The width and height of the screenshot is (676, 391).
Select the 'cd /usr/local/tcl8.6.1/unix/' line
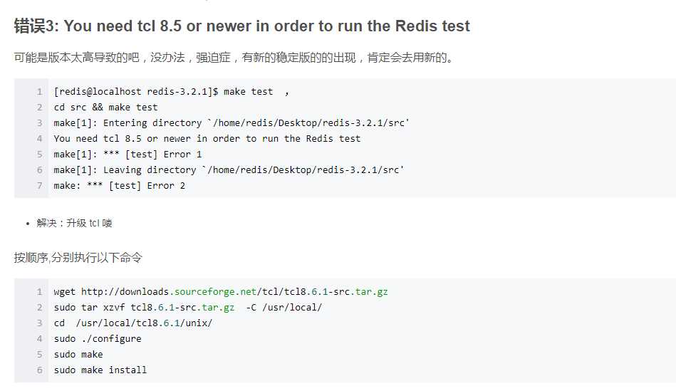tap(132, 323)
